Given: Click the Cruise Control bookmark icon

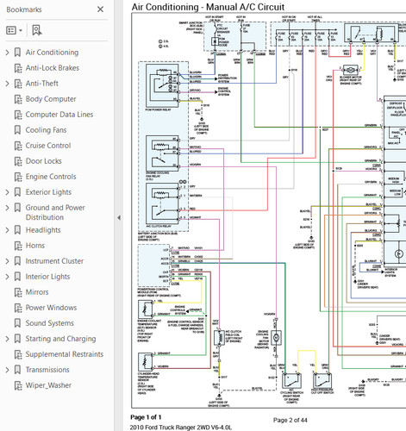Looking at the screenshot, I should 18,146.
